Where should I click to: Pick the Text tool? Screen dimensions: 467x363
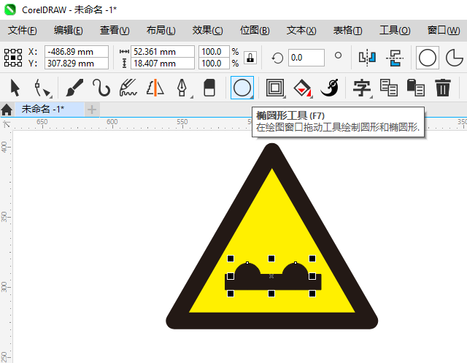[362, 88]
